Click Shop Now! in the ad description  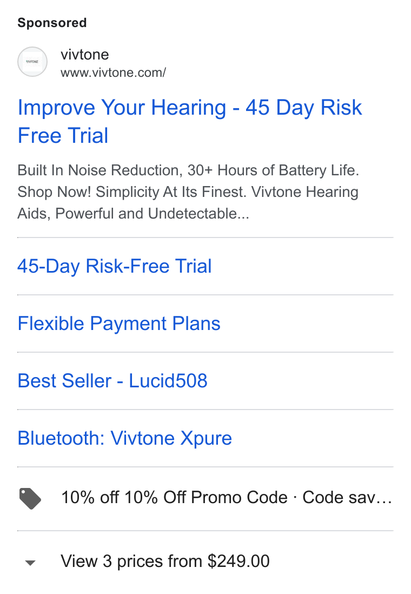(x=54, y=192)
